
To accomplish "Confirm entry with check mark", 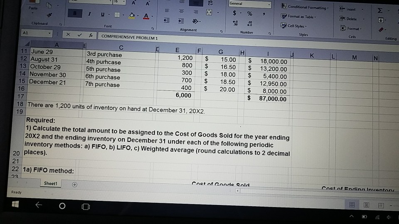I will [x=80, y=35].
